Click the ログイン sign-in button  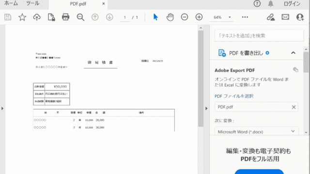coord(292,3)
